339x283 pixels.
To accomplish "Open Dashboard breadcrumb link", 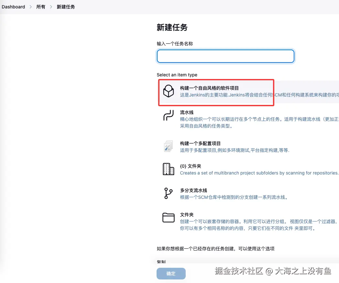I will coord(13,7).
